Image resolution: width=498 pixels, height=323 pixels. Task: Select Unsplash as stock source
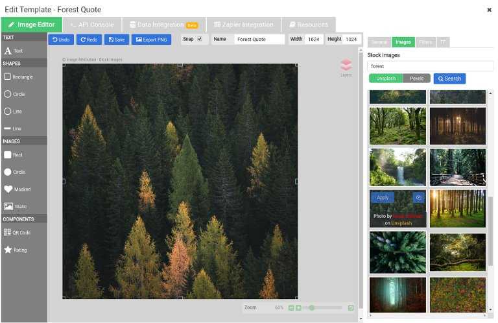pyautogui.click(x=386, y=78)
